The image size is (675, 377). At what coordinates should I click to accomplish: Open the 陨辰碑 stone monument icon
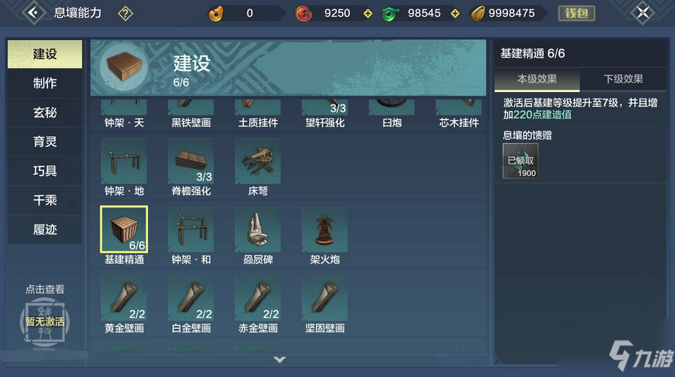tap(258, 229)
